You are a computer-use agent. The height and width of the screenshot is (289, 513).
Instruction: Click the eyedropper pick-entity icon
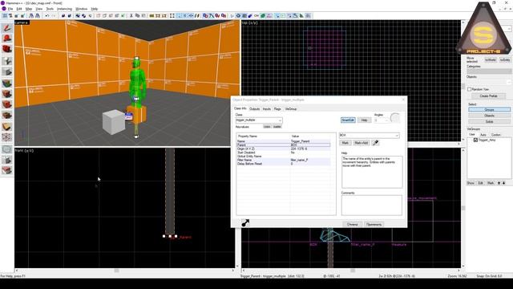tap(376, 143)
